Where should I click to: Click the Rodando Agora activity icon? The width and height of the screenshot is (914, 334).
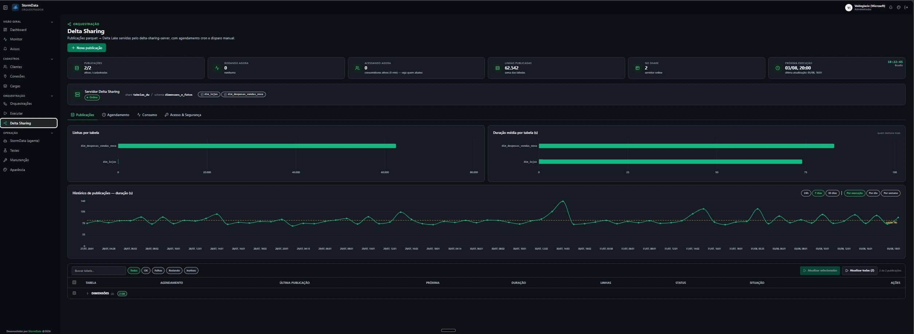pyautogui.click(x=217, y=68)
